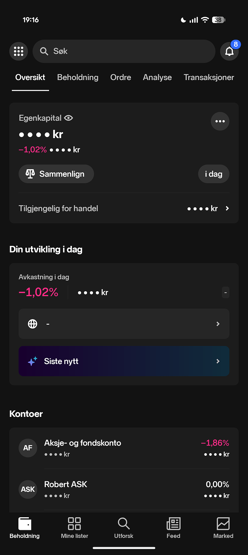Expand Tilgjengelig for handel details
Image resolution: width=248 pixels, height=555 pixels.
point(227,208)
